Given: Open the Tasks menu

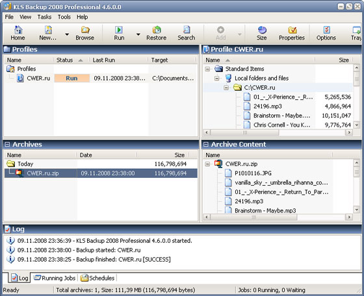Looking at the screenshot, I should (44, 17).
